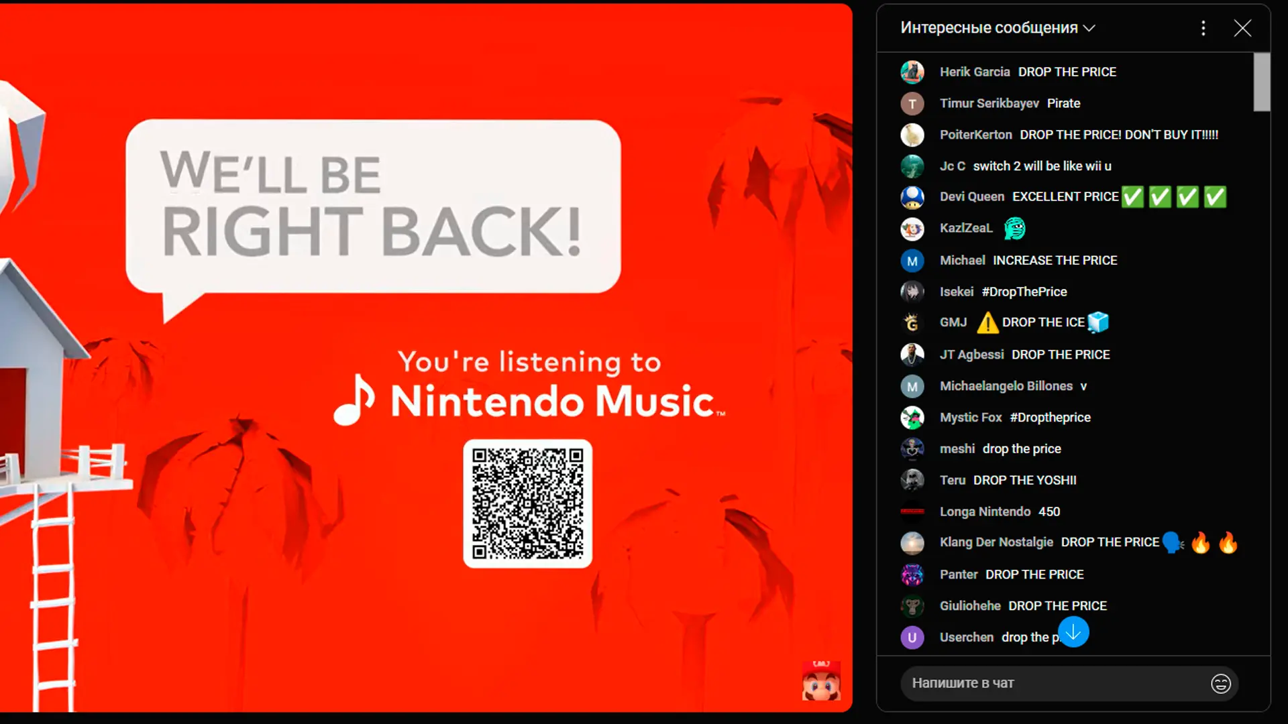Click the message 'INCREASE THE PRICE'
This screenshot has width=1288, height=724.
click(x=1055, y=260)
